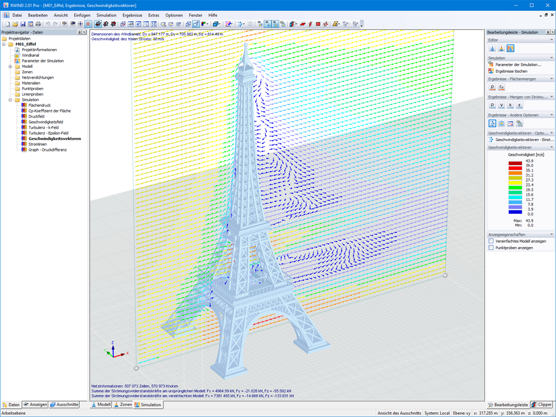This screenshot has width=556, height=417.
Task: Collapse the Simulation folder in tree
Action: click(x=10, y=100)
